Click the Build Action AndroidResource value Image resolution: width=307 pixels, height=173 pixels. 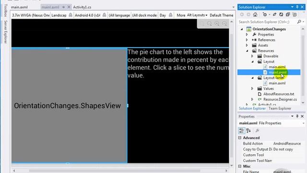(287, 144)
